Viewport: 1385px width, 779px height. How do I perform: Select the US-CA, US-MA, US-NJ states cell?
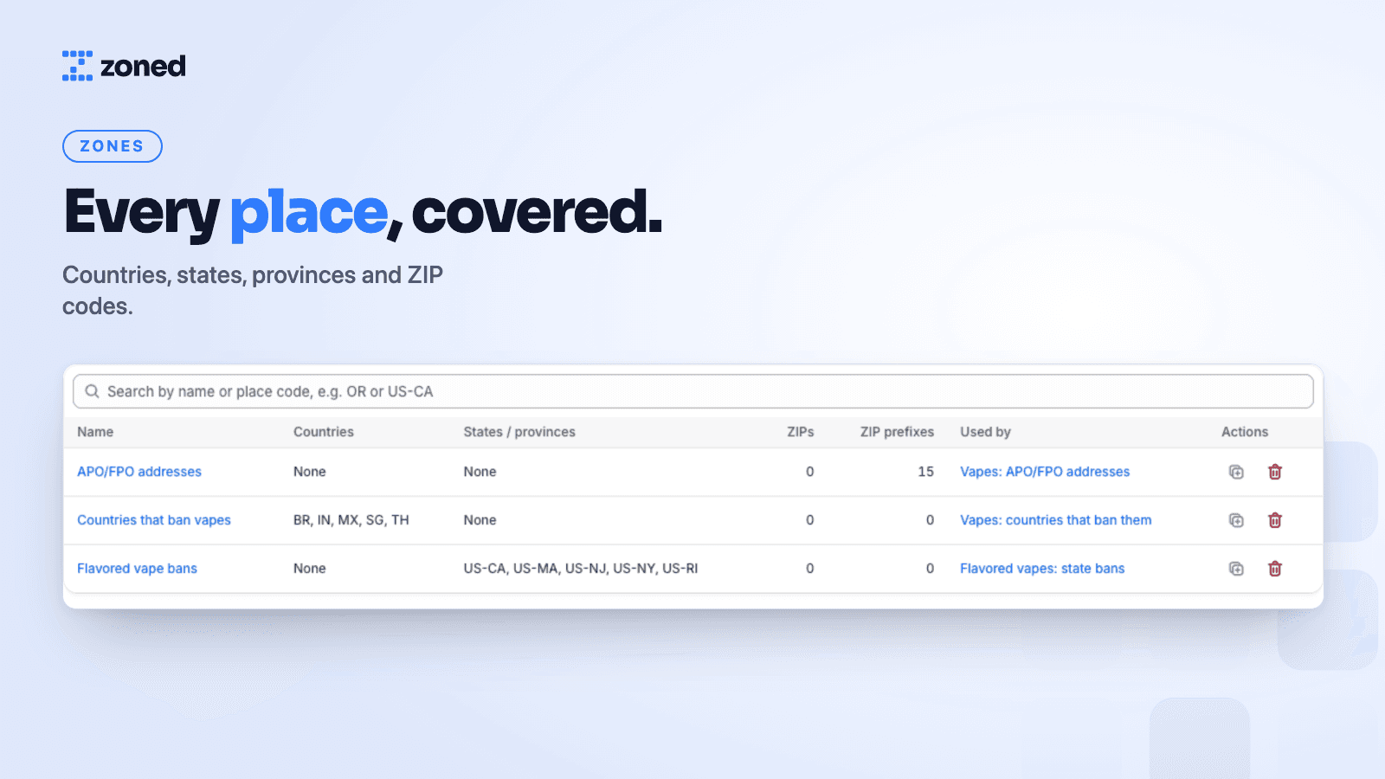[x=581, y=569]
